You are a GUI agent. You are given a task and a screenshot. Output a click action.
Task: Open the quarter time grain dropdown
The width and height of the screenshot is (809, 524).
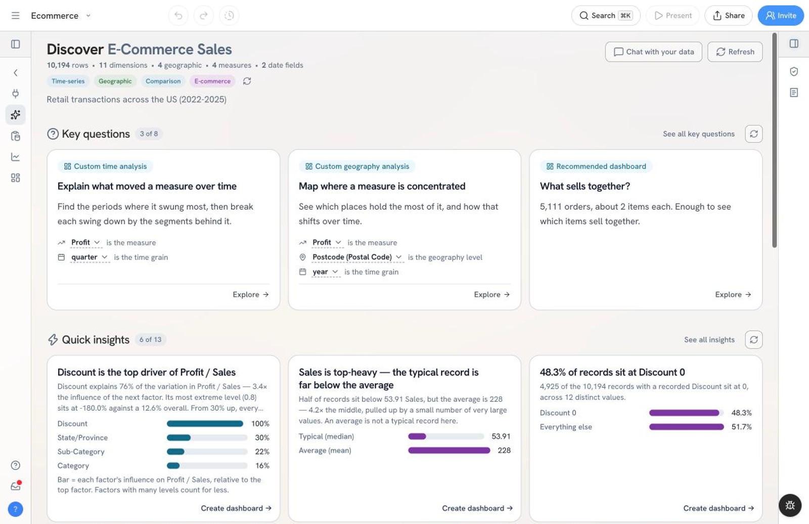[89, 257]
